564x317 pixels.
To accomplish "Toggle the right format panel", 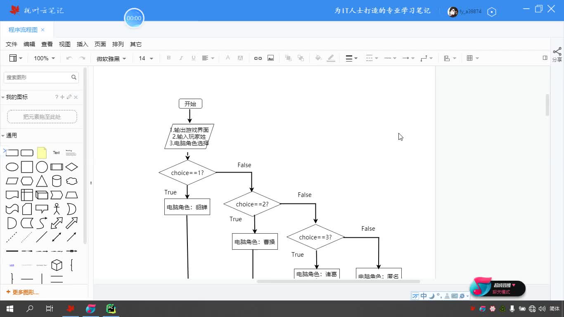I will click(545, 58).
